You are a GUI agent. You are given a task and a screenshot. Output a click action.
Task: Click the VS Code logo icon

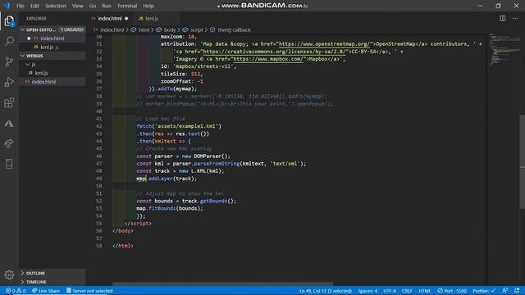7,6
